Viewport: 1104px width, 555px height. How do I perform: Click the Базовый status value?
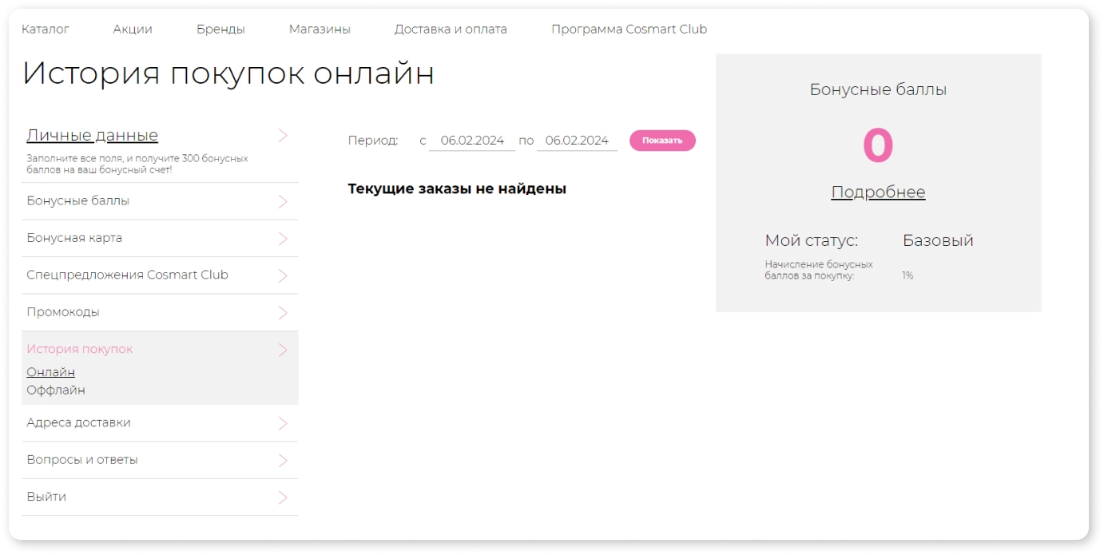click(938, 240)
